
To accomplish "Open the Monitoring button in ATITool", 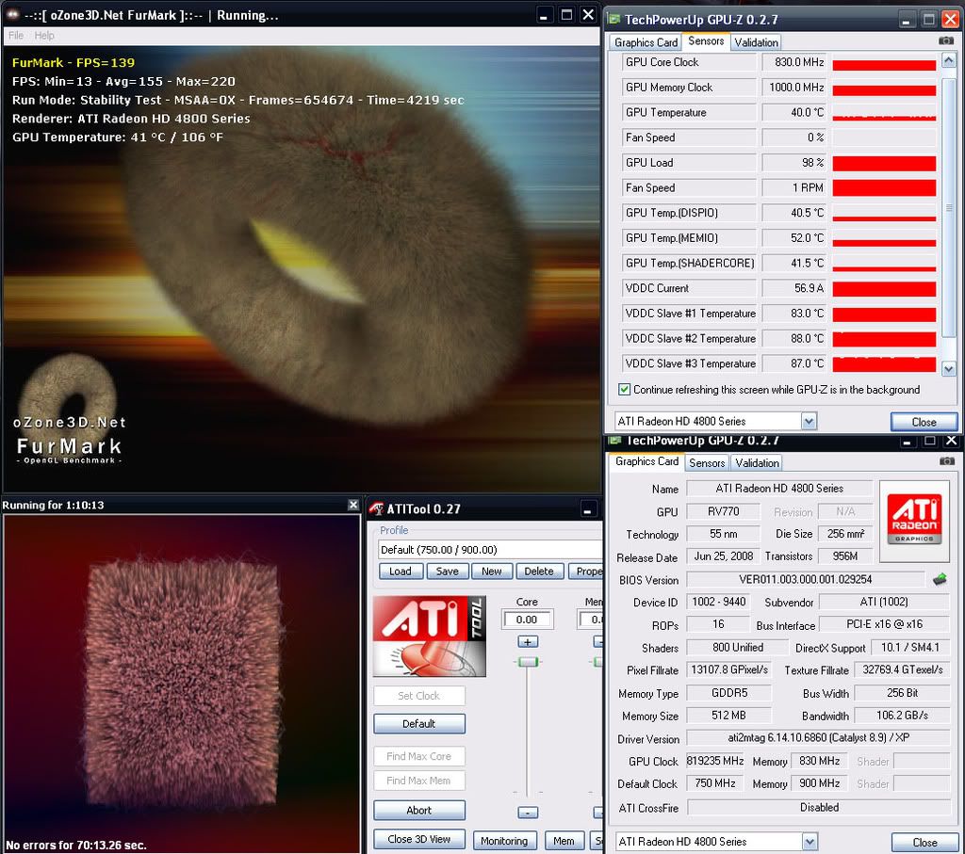I will (x=505, y=841).
